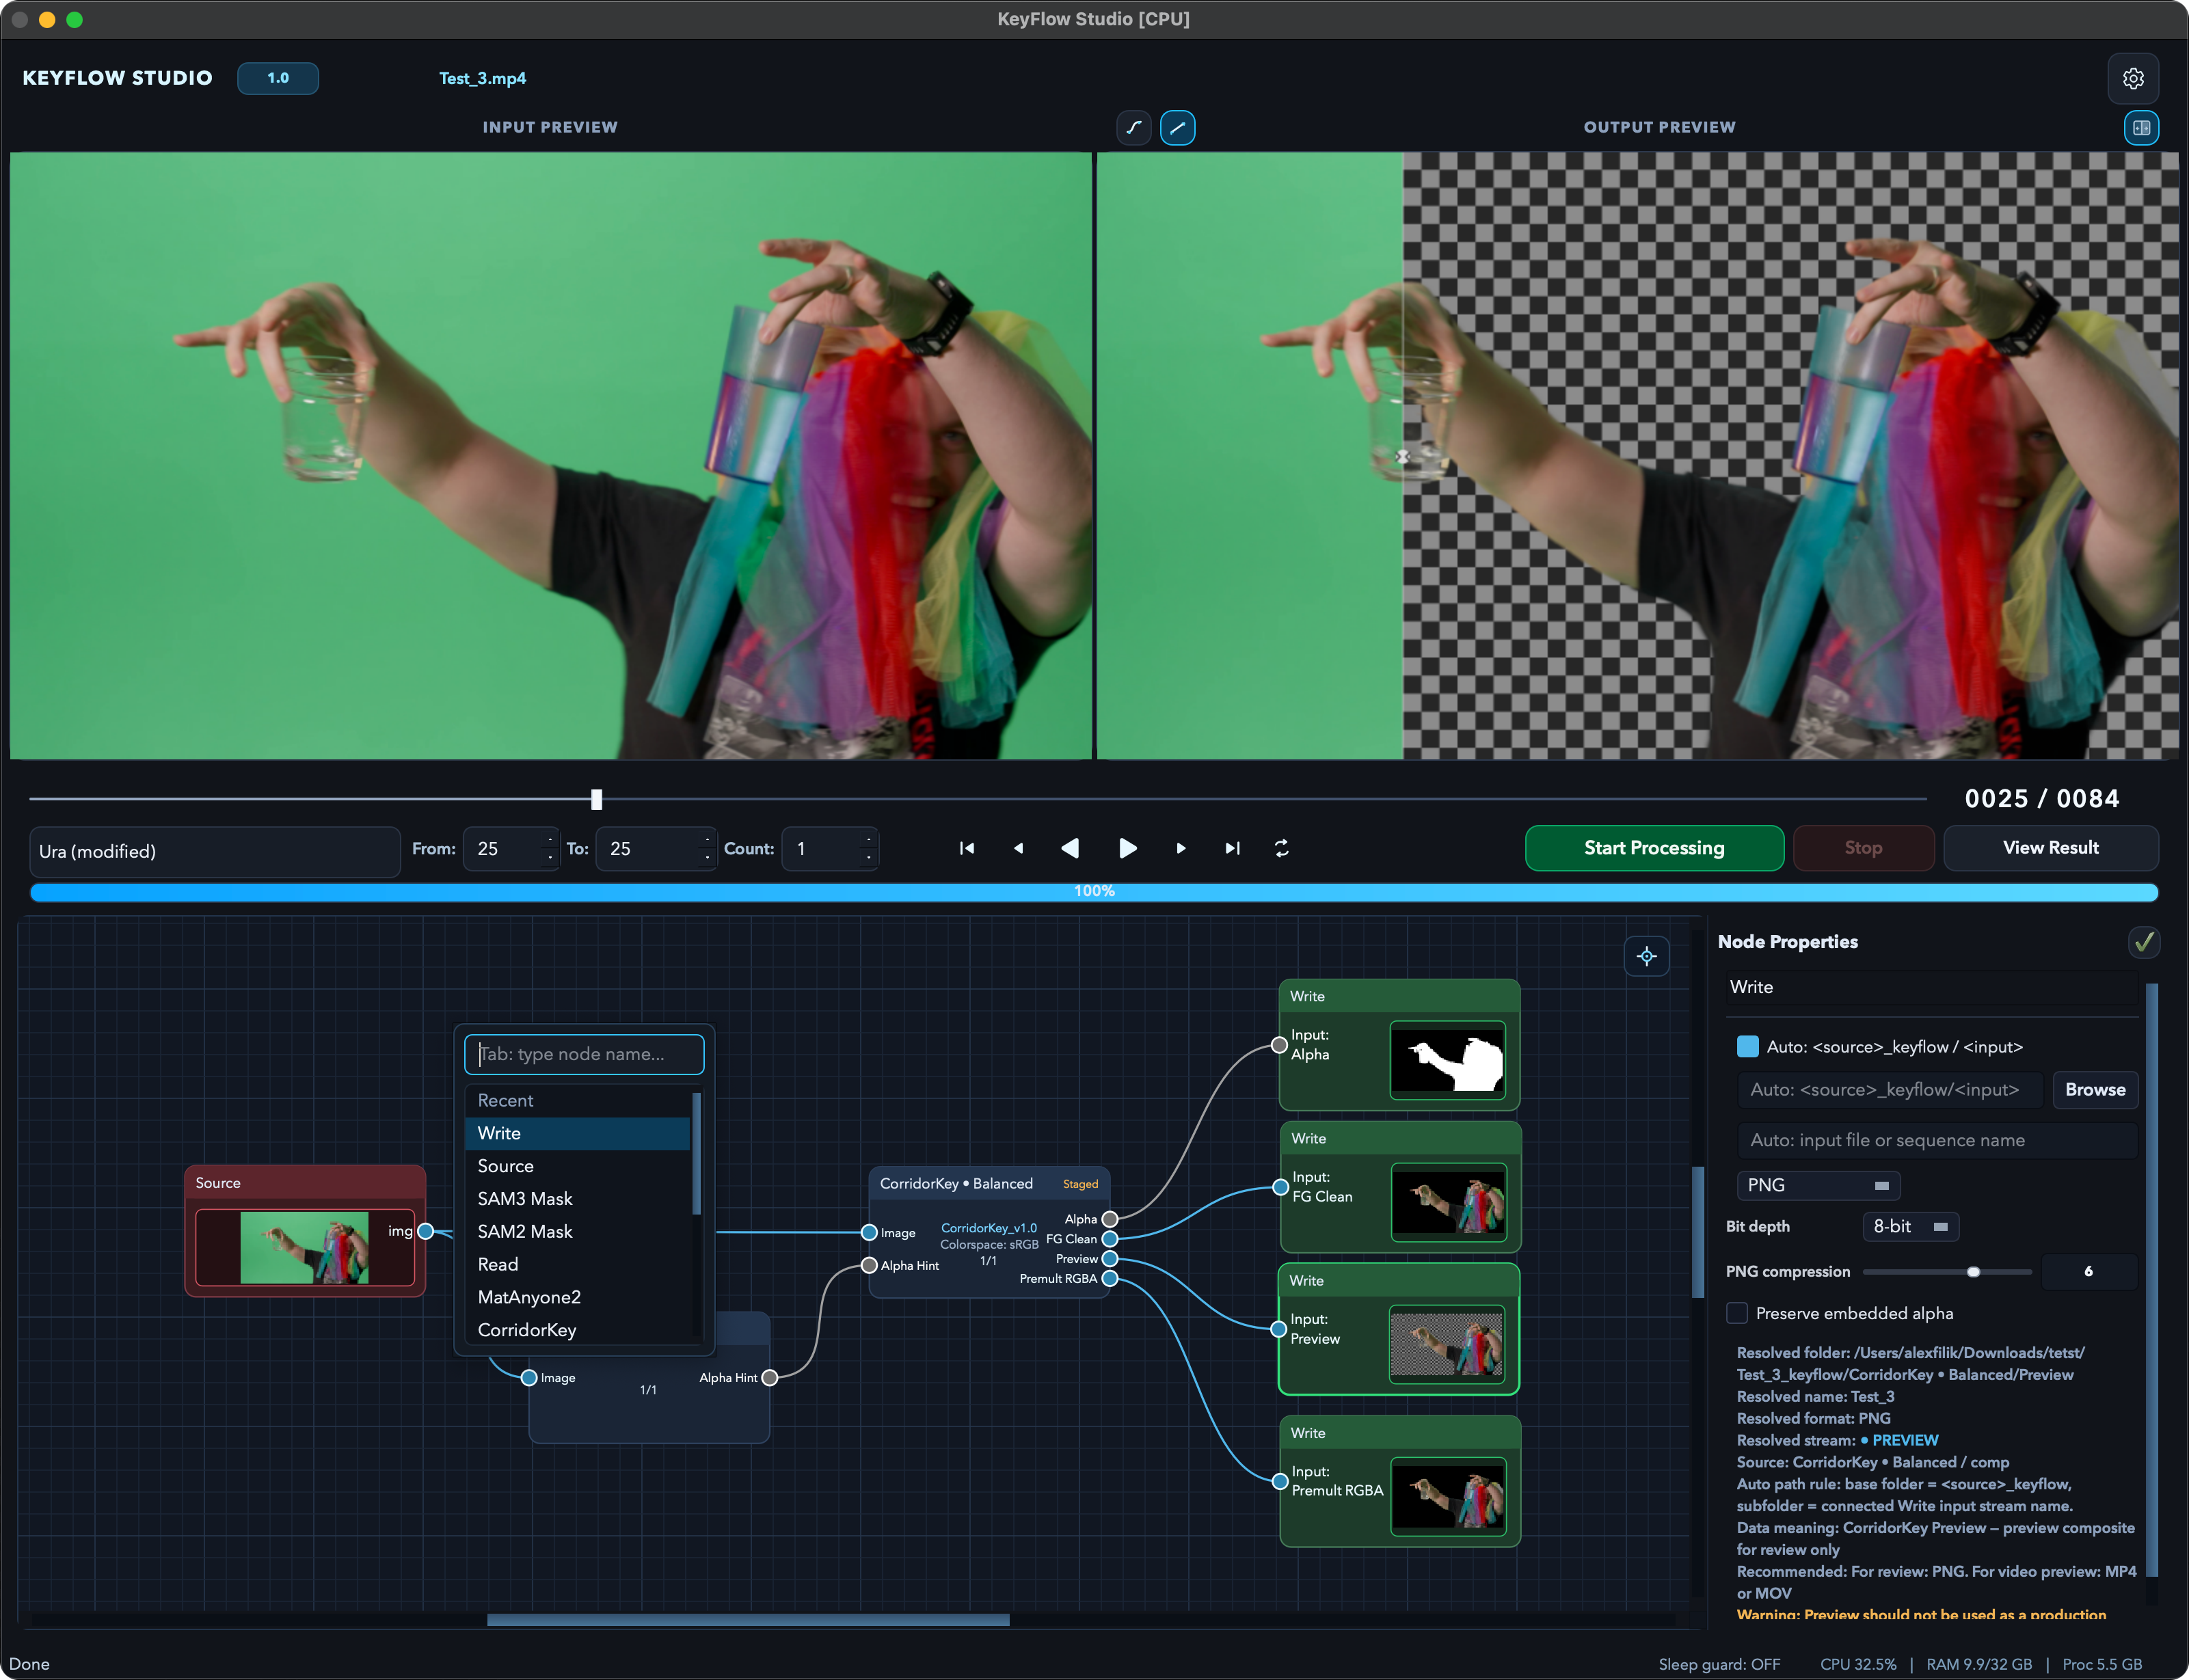This screenshot has width=2189, height=1680.
Task: Select CorridorKey Balanced node title
Action: [x=956, y=1183]
